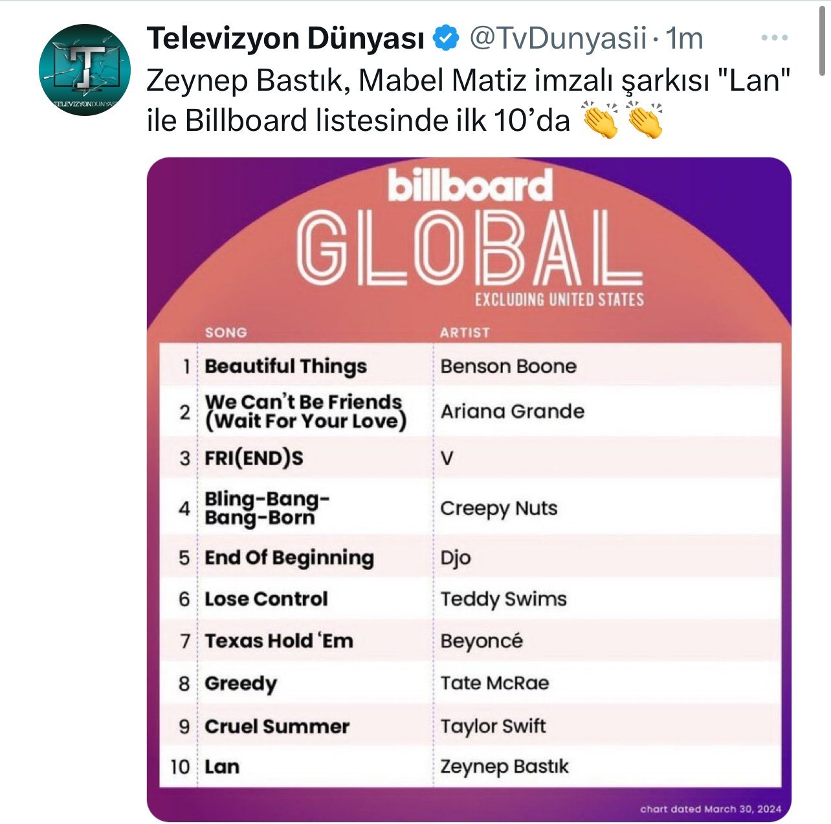The width and height of the screenshot is (831, 824).
Task: Click the Beautiful Things song row
Action: [x=285, y=367]
